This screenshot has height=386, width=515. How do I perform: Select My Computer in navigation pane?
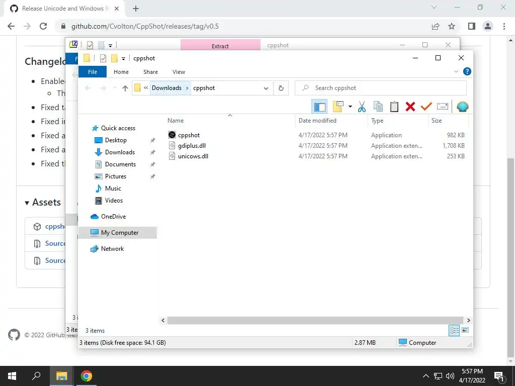coord(118,233)
